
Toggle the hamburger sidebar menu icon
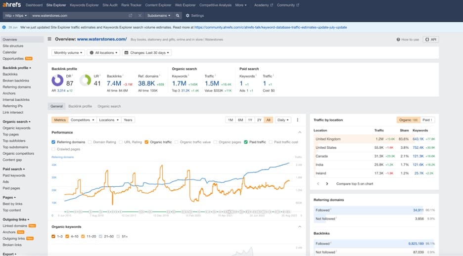[49, 39]
